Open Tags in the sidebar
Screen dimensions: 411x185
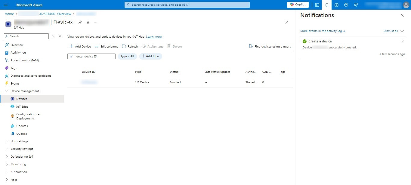14,68
